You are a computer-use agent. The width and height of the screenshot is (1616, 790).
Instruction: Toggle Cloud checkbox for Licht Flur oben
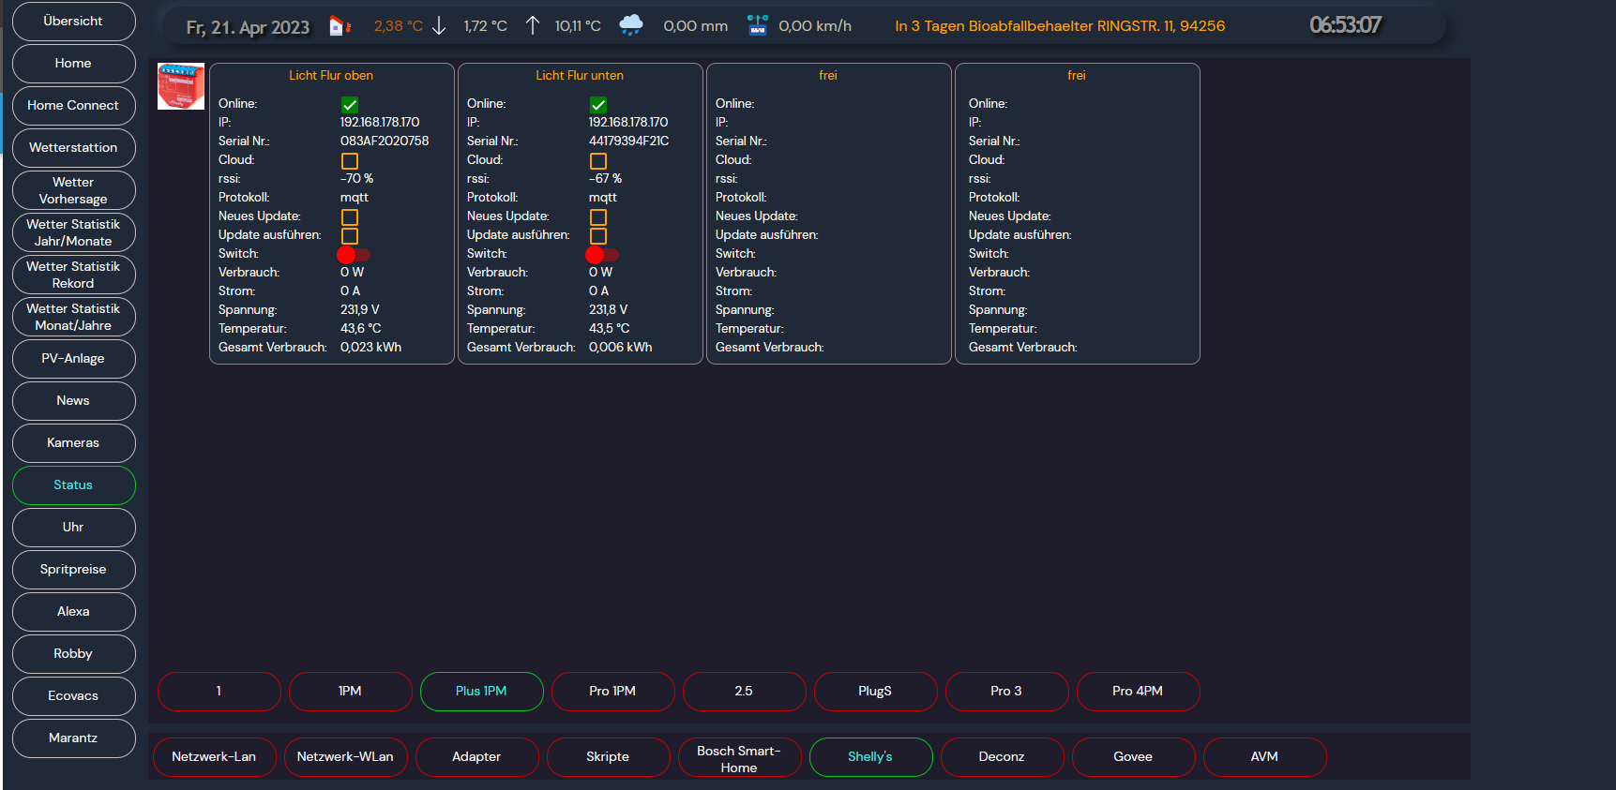click(x=350, y=161)
